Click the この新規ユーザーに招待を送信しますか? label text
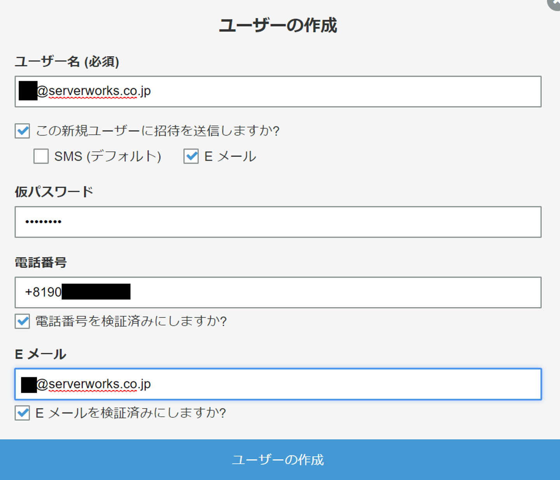Screen dimensions: 560x480 (x=157, y=131)
